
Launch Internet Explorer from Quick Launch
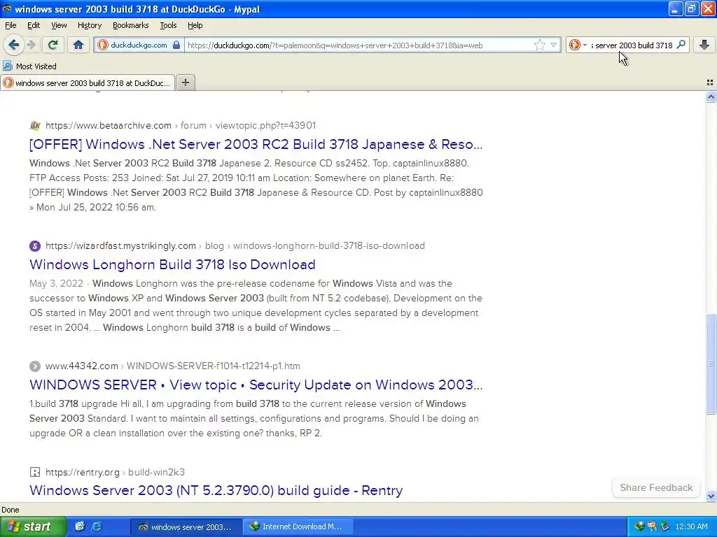(x=97, y=527)
